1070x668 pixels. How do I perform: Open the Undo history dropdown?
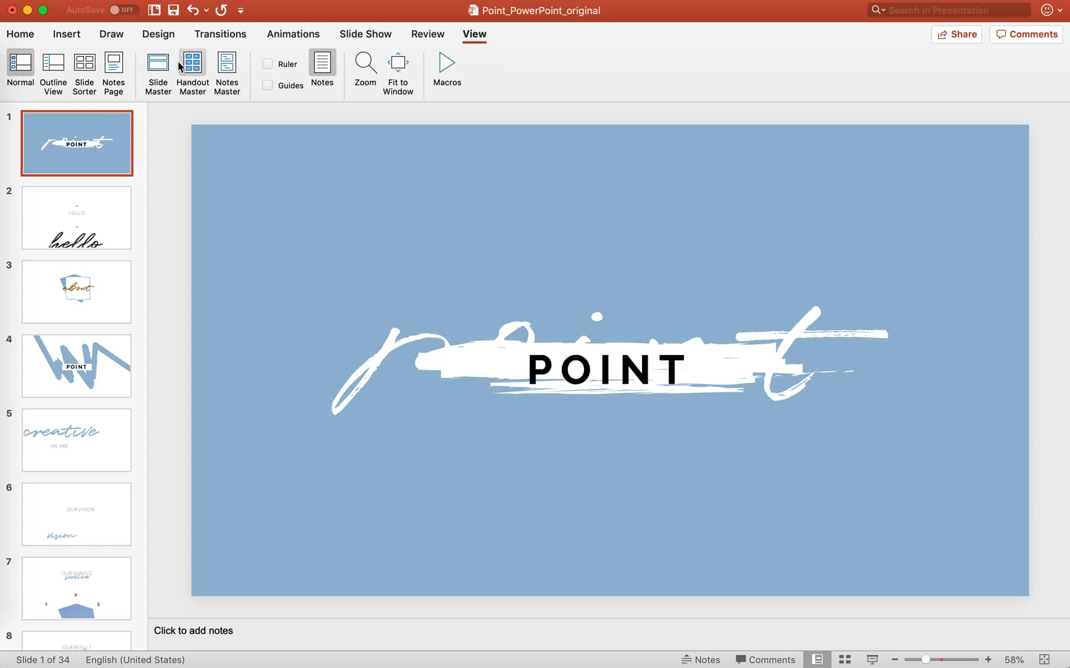tap(207, 11)
